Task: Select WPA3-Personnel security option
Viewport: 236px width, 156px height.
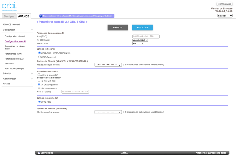Action: click(x=39, y=57)
